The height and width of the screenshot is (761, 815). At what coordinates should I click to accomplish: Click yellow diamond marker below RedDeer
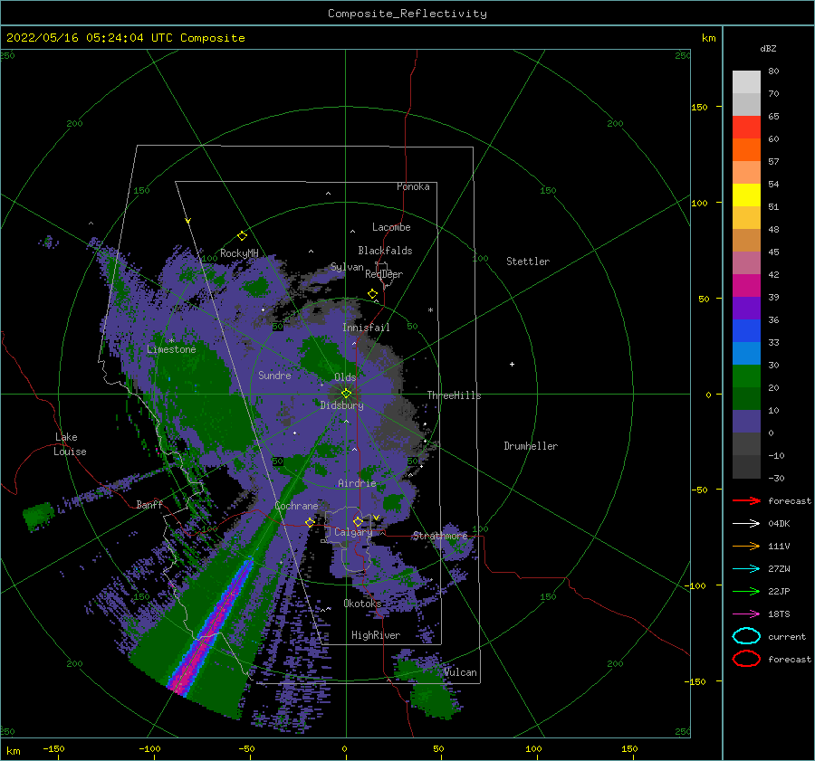tap(372, 294)
